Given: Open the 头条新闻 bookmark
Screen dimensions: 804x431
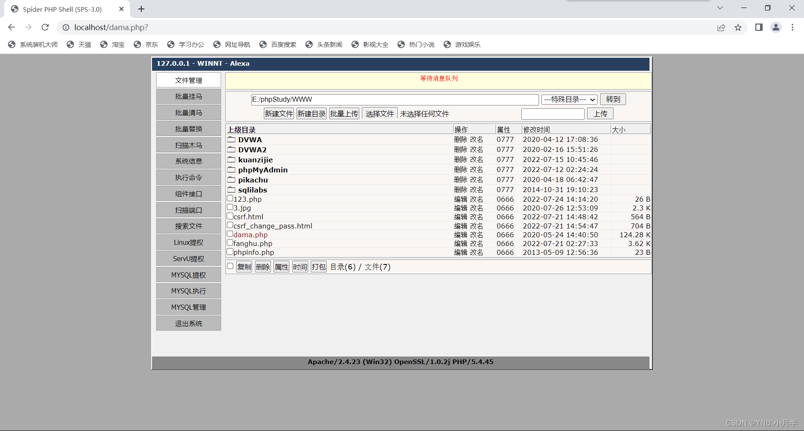Looking at the screenshot, I should 324,44.
